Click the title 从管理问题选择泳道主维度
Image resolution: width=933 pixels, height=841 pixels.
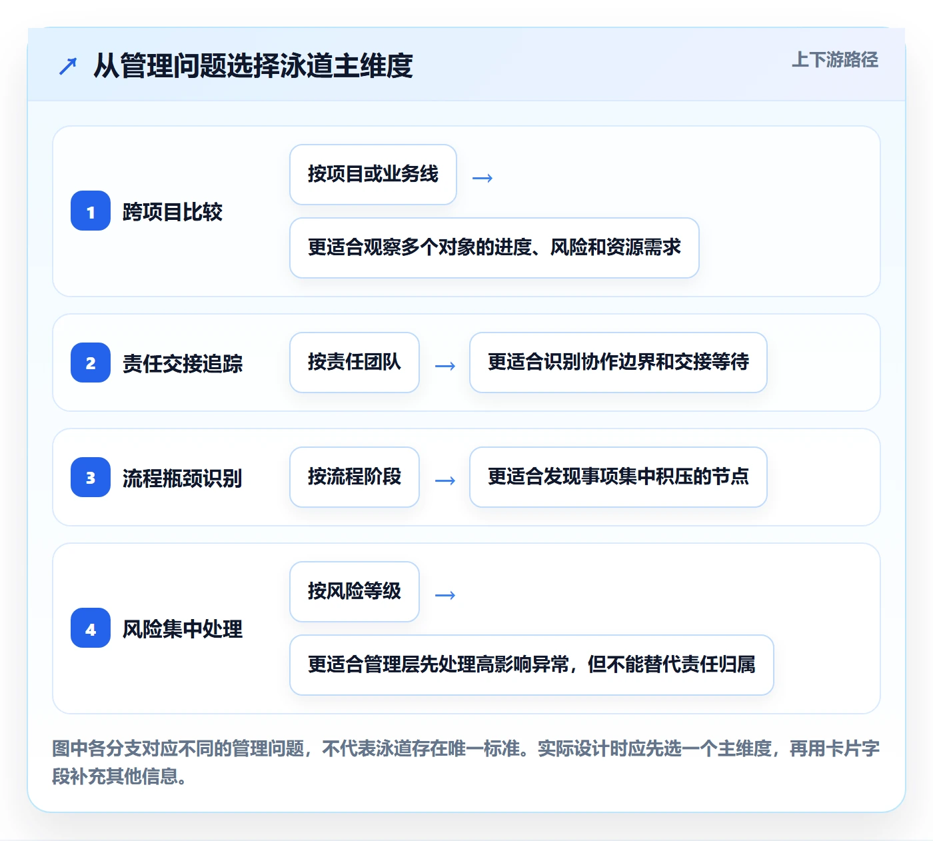[253, 65]
